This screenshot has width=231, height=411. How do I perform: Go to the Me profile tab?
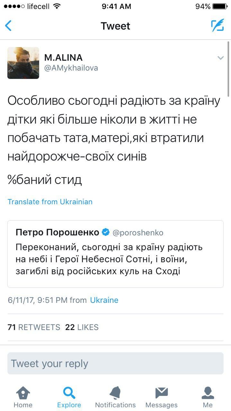(x=208, y=397)
